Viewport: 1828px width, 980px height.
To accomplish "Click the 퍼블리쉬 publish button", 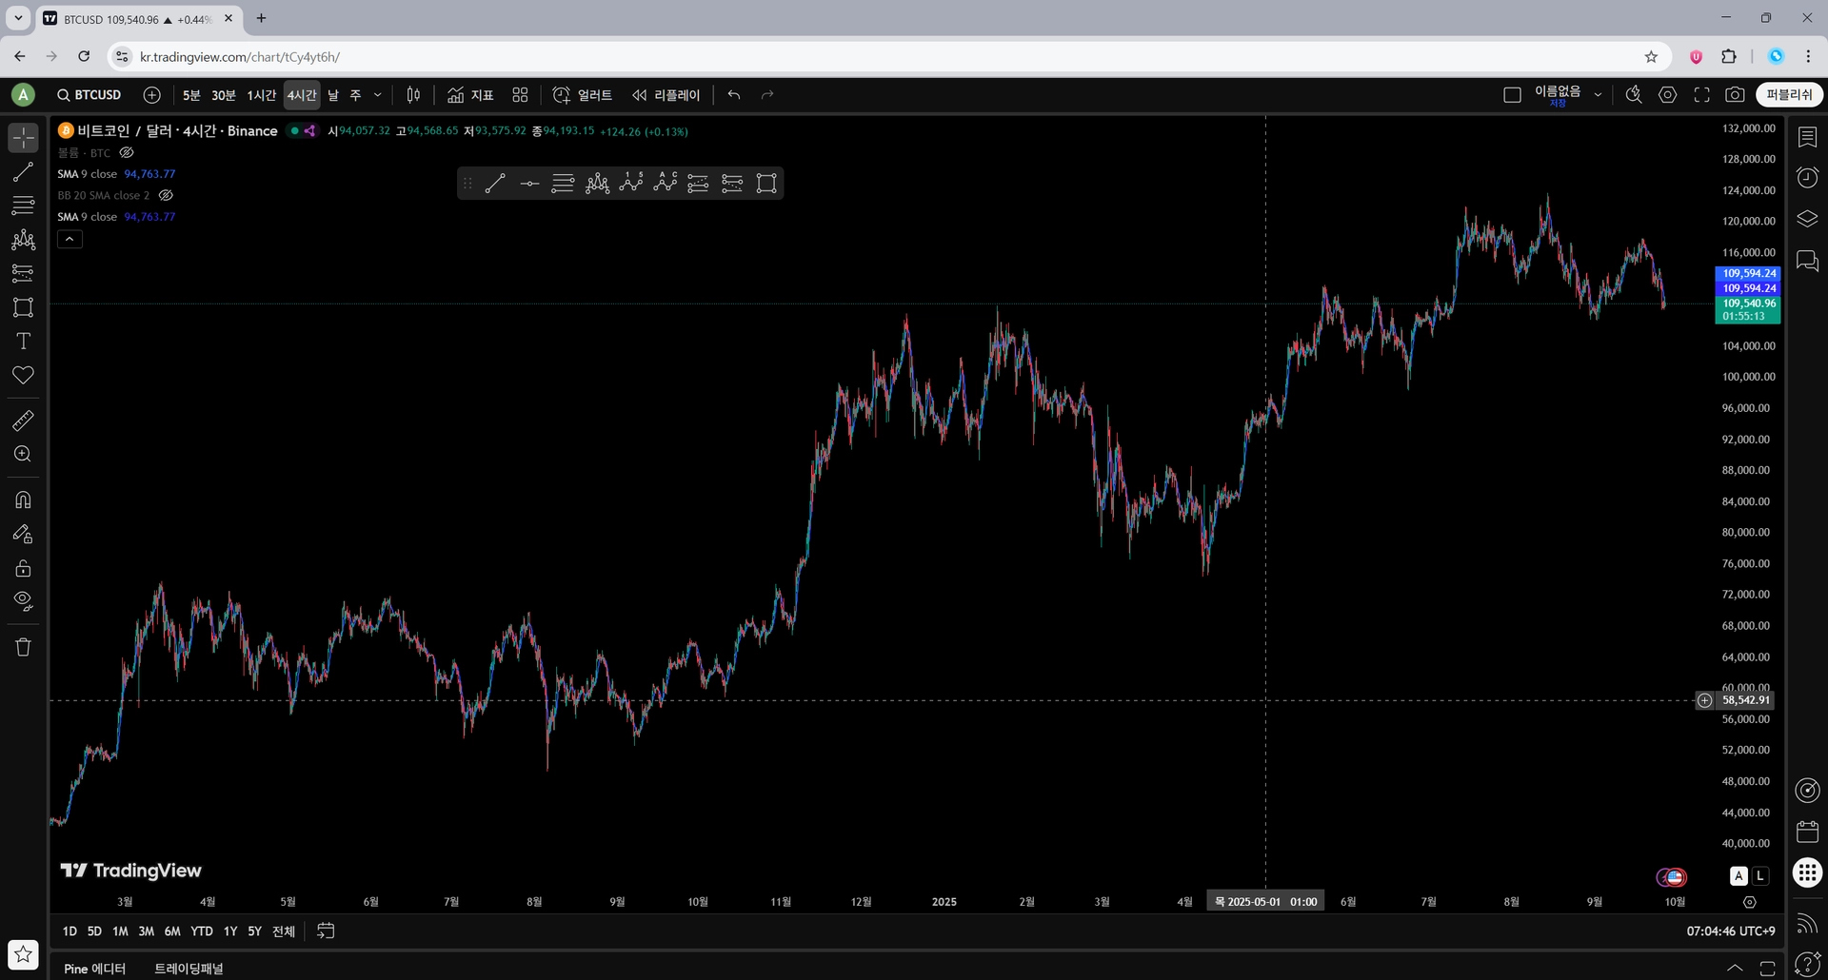I will pyautogui.click(x=1790, y=95).
